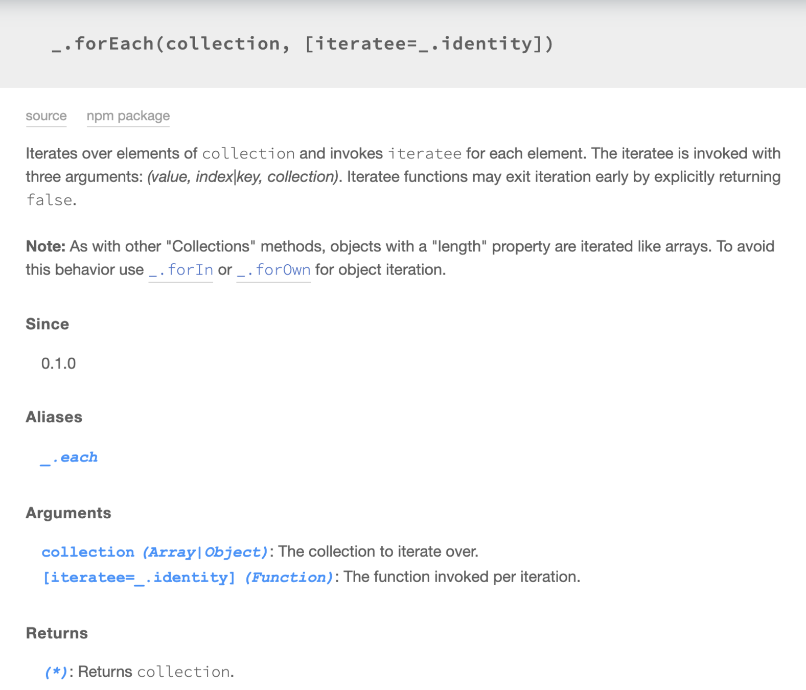Click 'The function invoked per iteration.' description

[462, 577]
